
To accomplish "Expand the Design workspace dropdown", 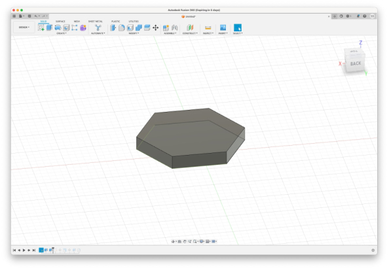I will pyautogui.click(x=24, y=27).
